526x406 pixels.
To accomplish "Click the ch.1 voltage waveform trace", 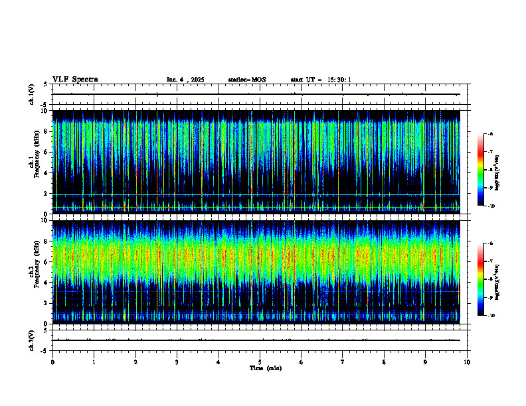I will [x=256, y=94].
